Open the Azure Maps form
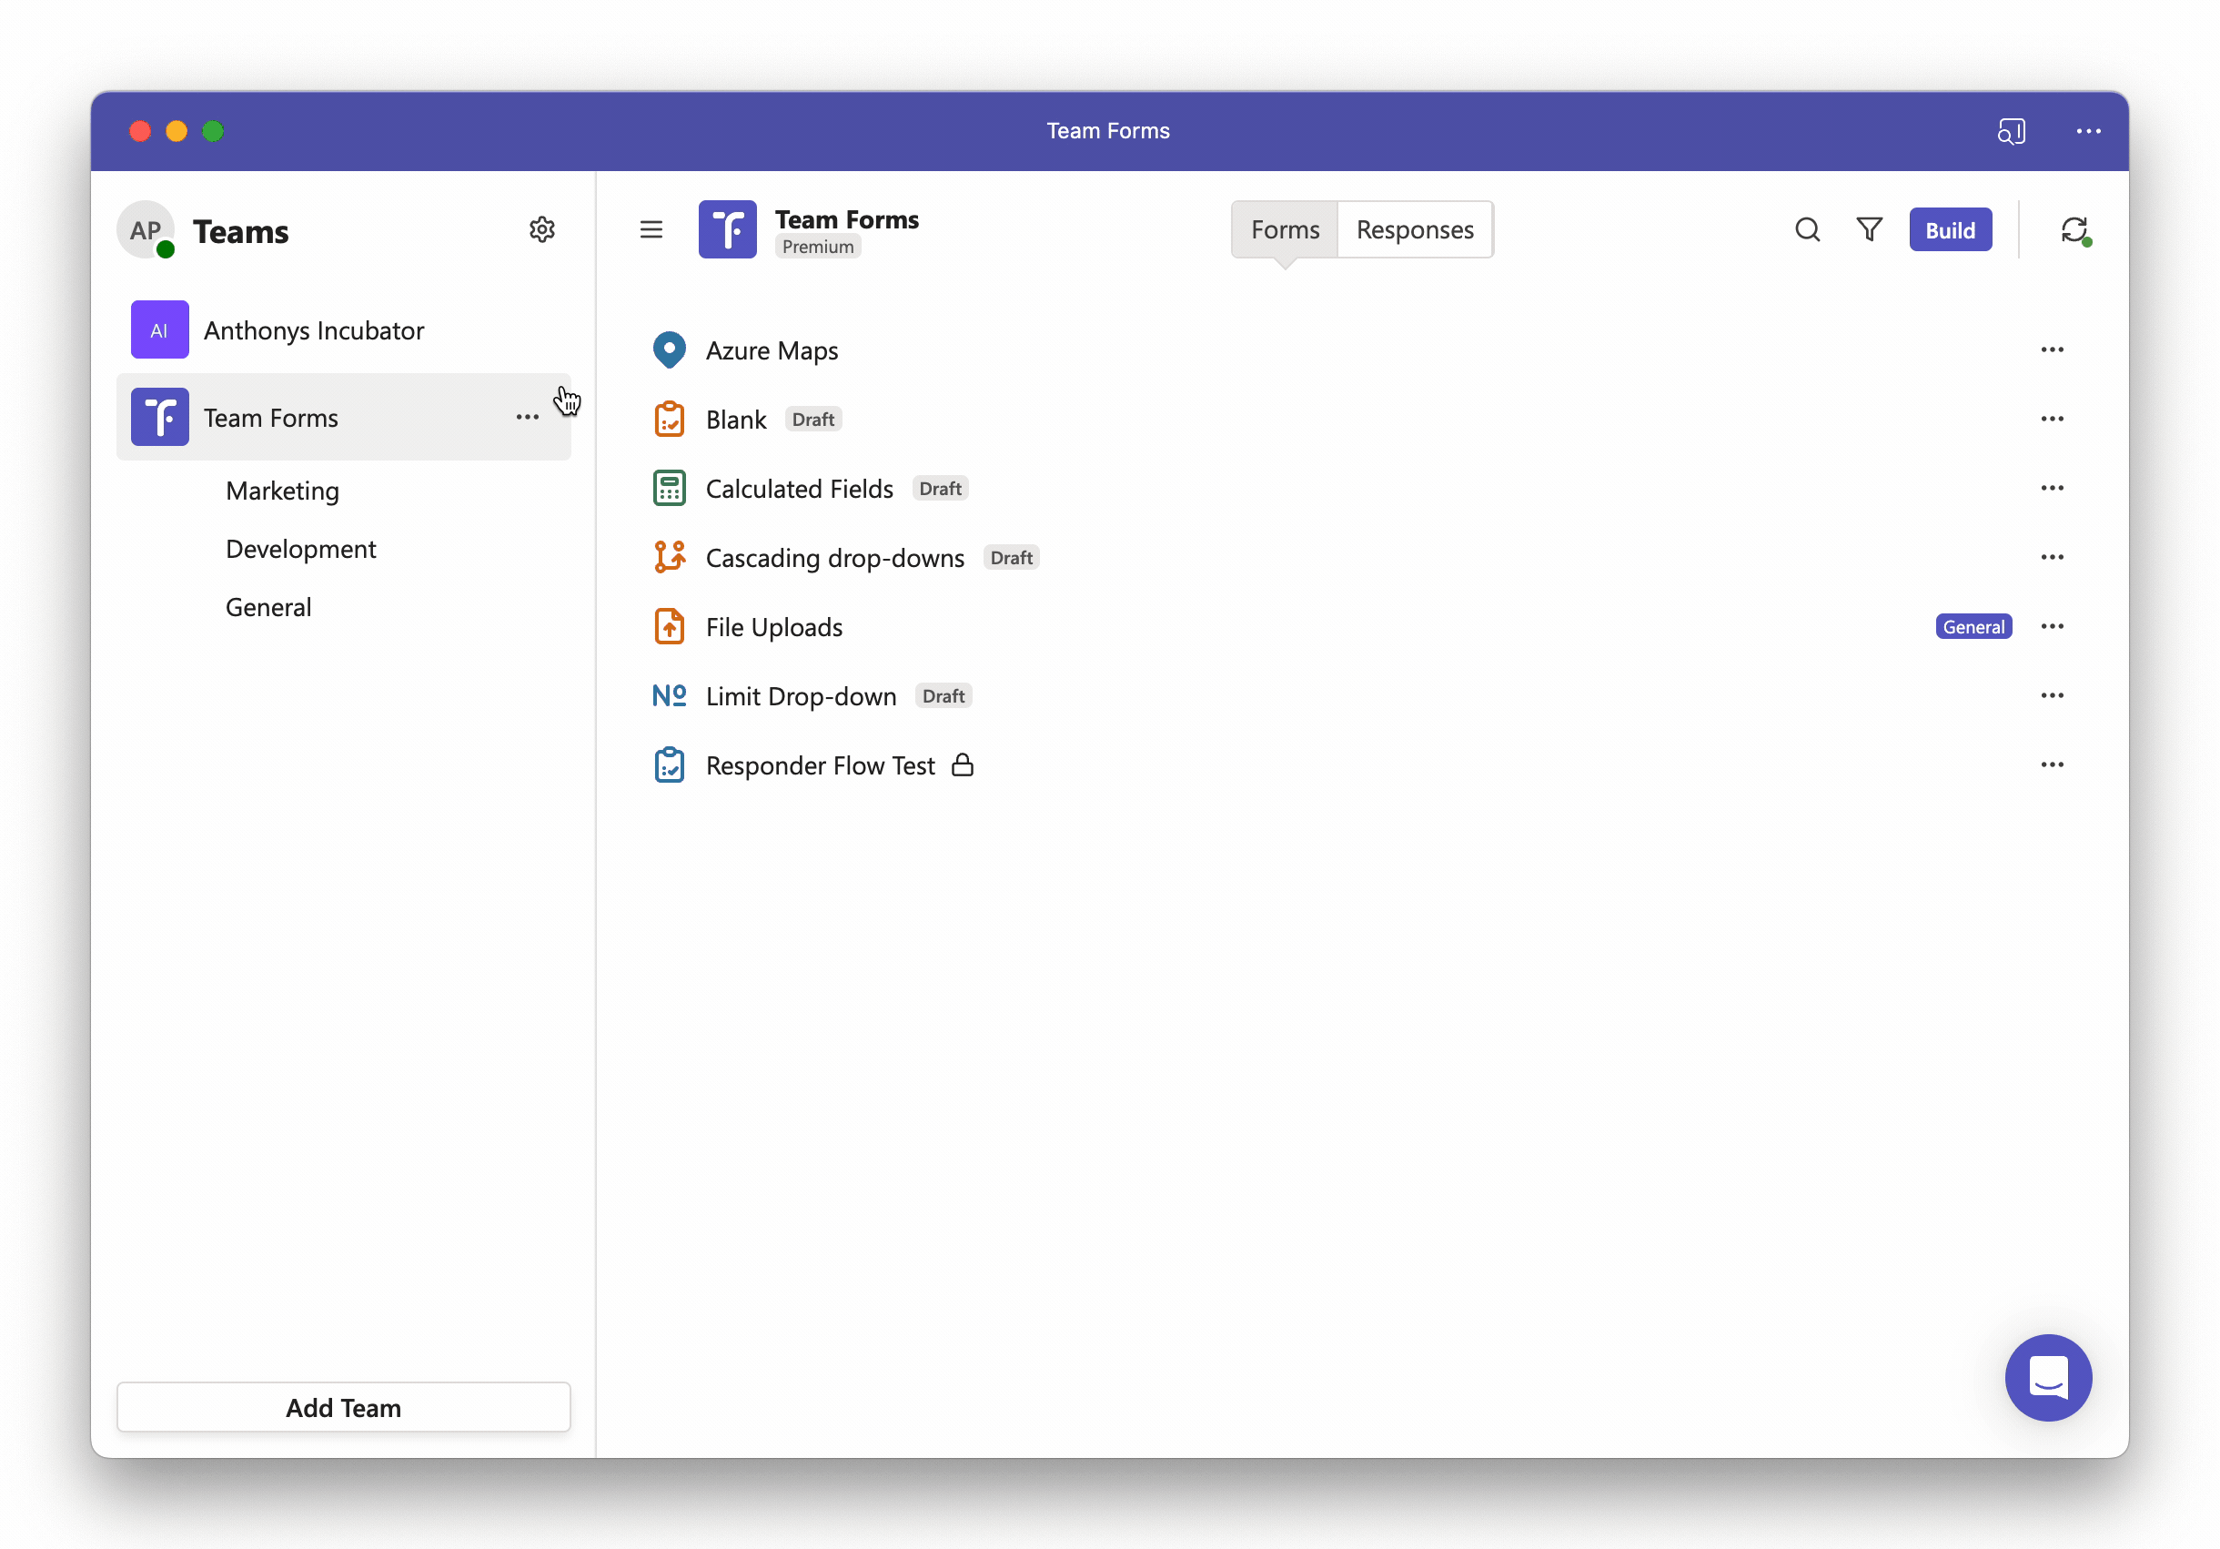This screenshot has width=2220, height=1549. (x=772, y=350)
